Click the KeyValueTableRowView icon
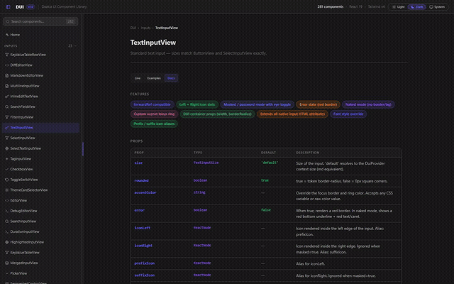Image resolution: width=454 pixels, height=284 pixels. (x=7, y=55)
